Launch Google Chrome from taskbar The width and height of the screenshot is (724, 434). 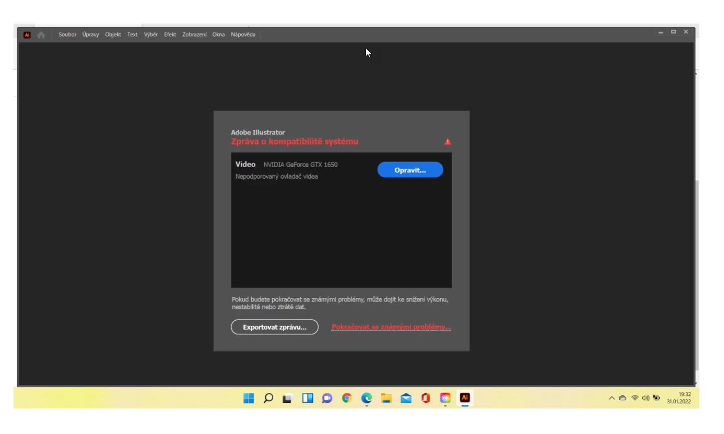point(347,398)
